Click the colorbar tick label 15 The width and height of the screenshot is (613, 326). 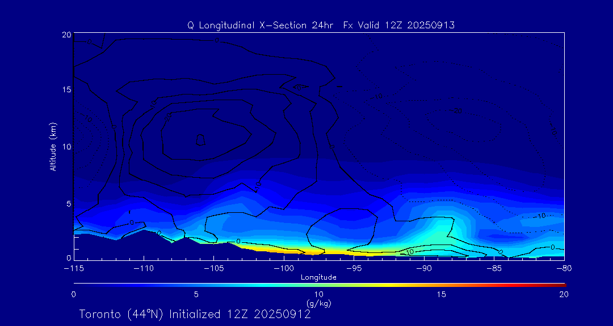pos(441,294)
